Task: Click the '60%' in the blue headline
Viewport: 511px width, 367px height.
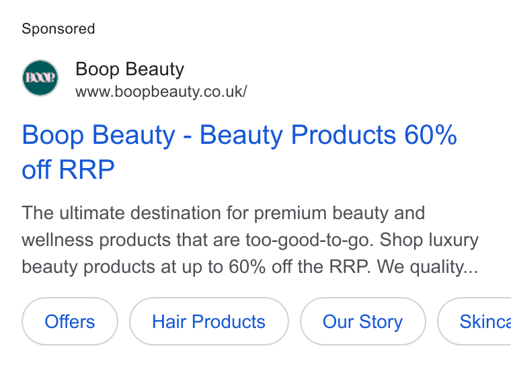Action: tap(430, 135)
